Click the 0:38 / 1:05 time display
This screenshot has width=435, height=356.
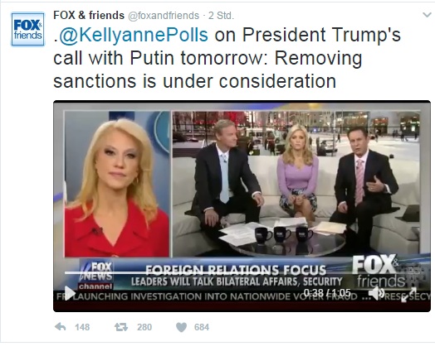[x=327, y=292]
